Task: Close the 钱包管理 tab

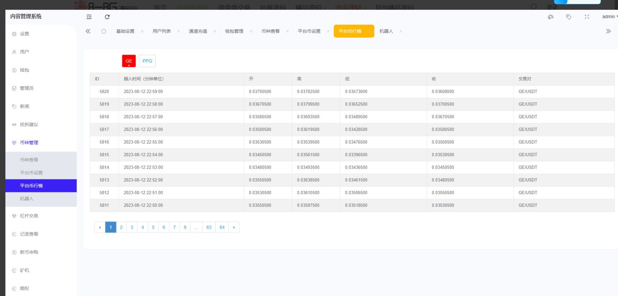Action: pos(251,31)
